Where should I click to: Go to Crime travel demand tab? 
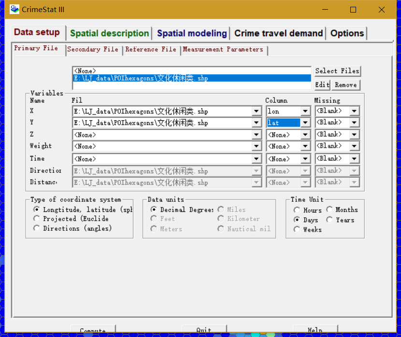click(278, 33)
